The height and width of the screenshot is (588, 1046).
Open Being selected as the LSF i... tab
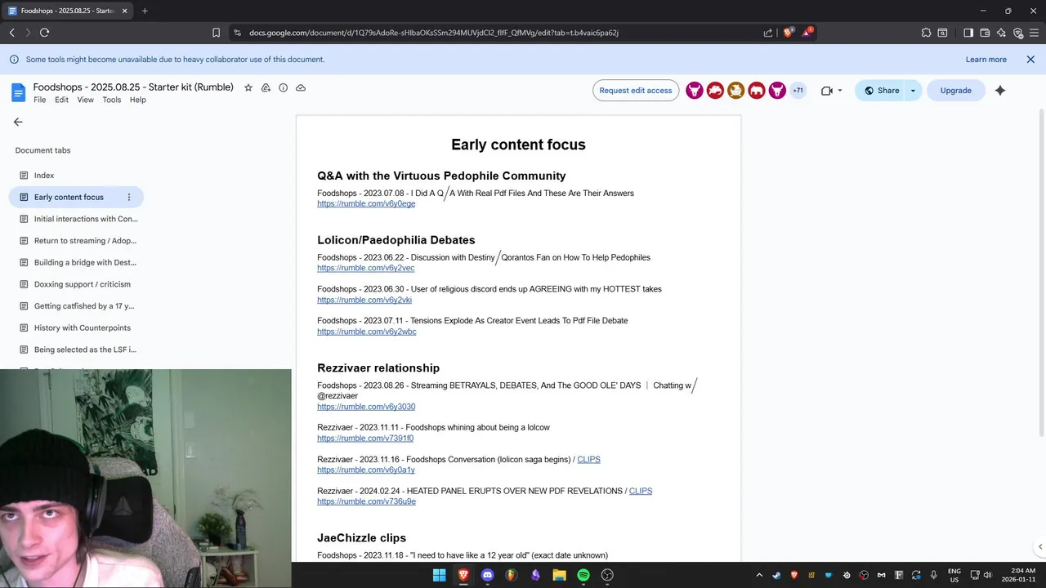[76, 350]
